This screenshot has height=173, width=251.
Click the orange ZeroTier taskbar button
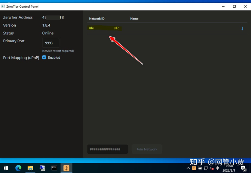pos(66,168)
